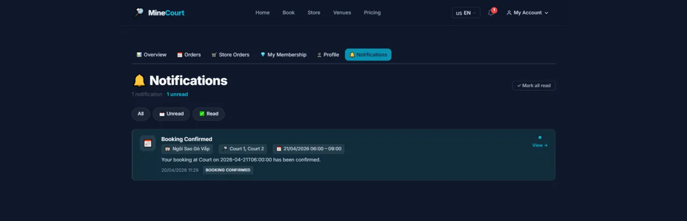Open the Store menu item
Image resolution: width=687 pixels, height=221 pixels.
coord(314,12)
